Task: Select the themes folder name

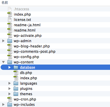Action: 26,94
